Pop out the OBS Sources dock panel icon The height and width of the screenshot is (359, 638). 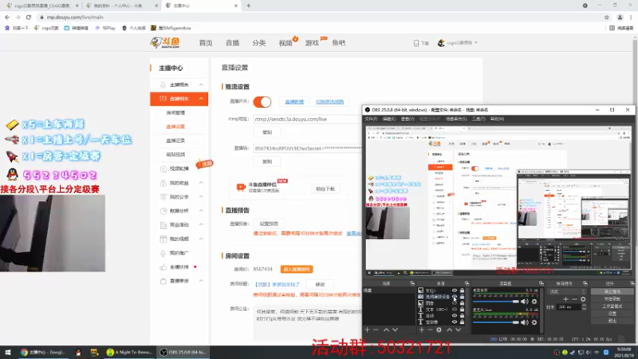467,283
